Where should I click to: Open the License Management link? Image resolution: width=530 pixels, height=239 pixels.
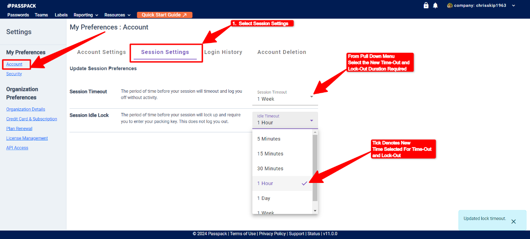[x=27, y=138]
